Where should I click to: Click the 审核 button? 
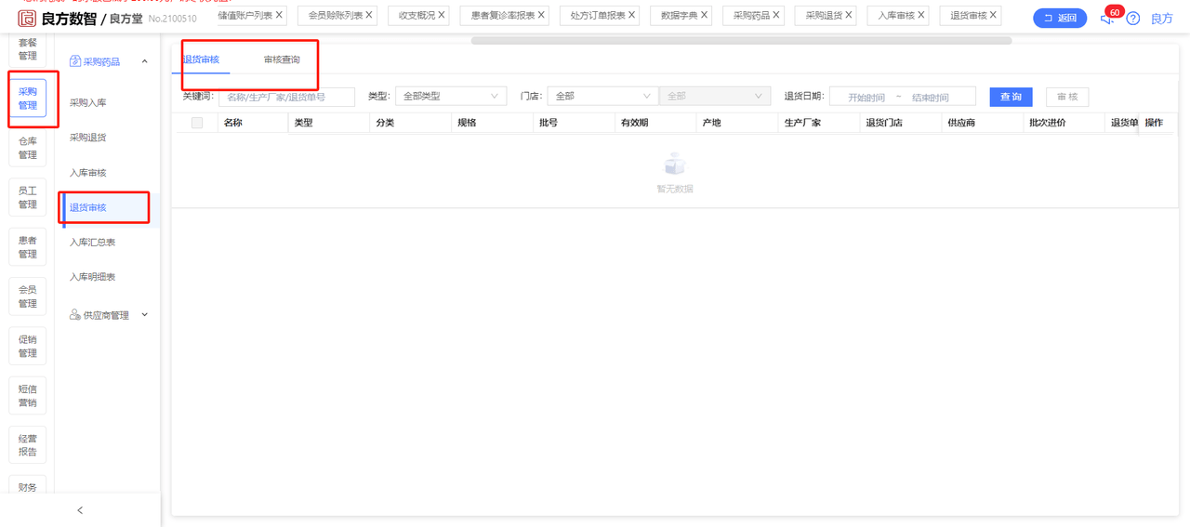click(x=1067, y=97)
